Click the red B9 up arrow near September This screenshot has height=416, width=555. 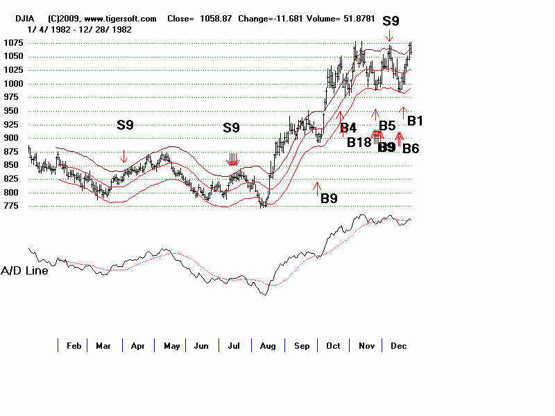click(317, 187)
